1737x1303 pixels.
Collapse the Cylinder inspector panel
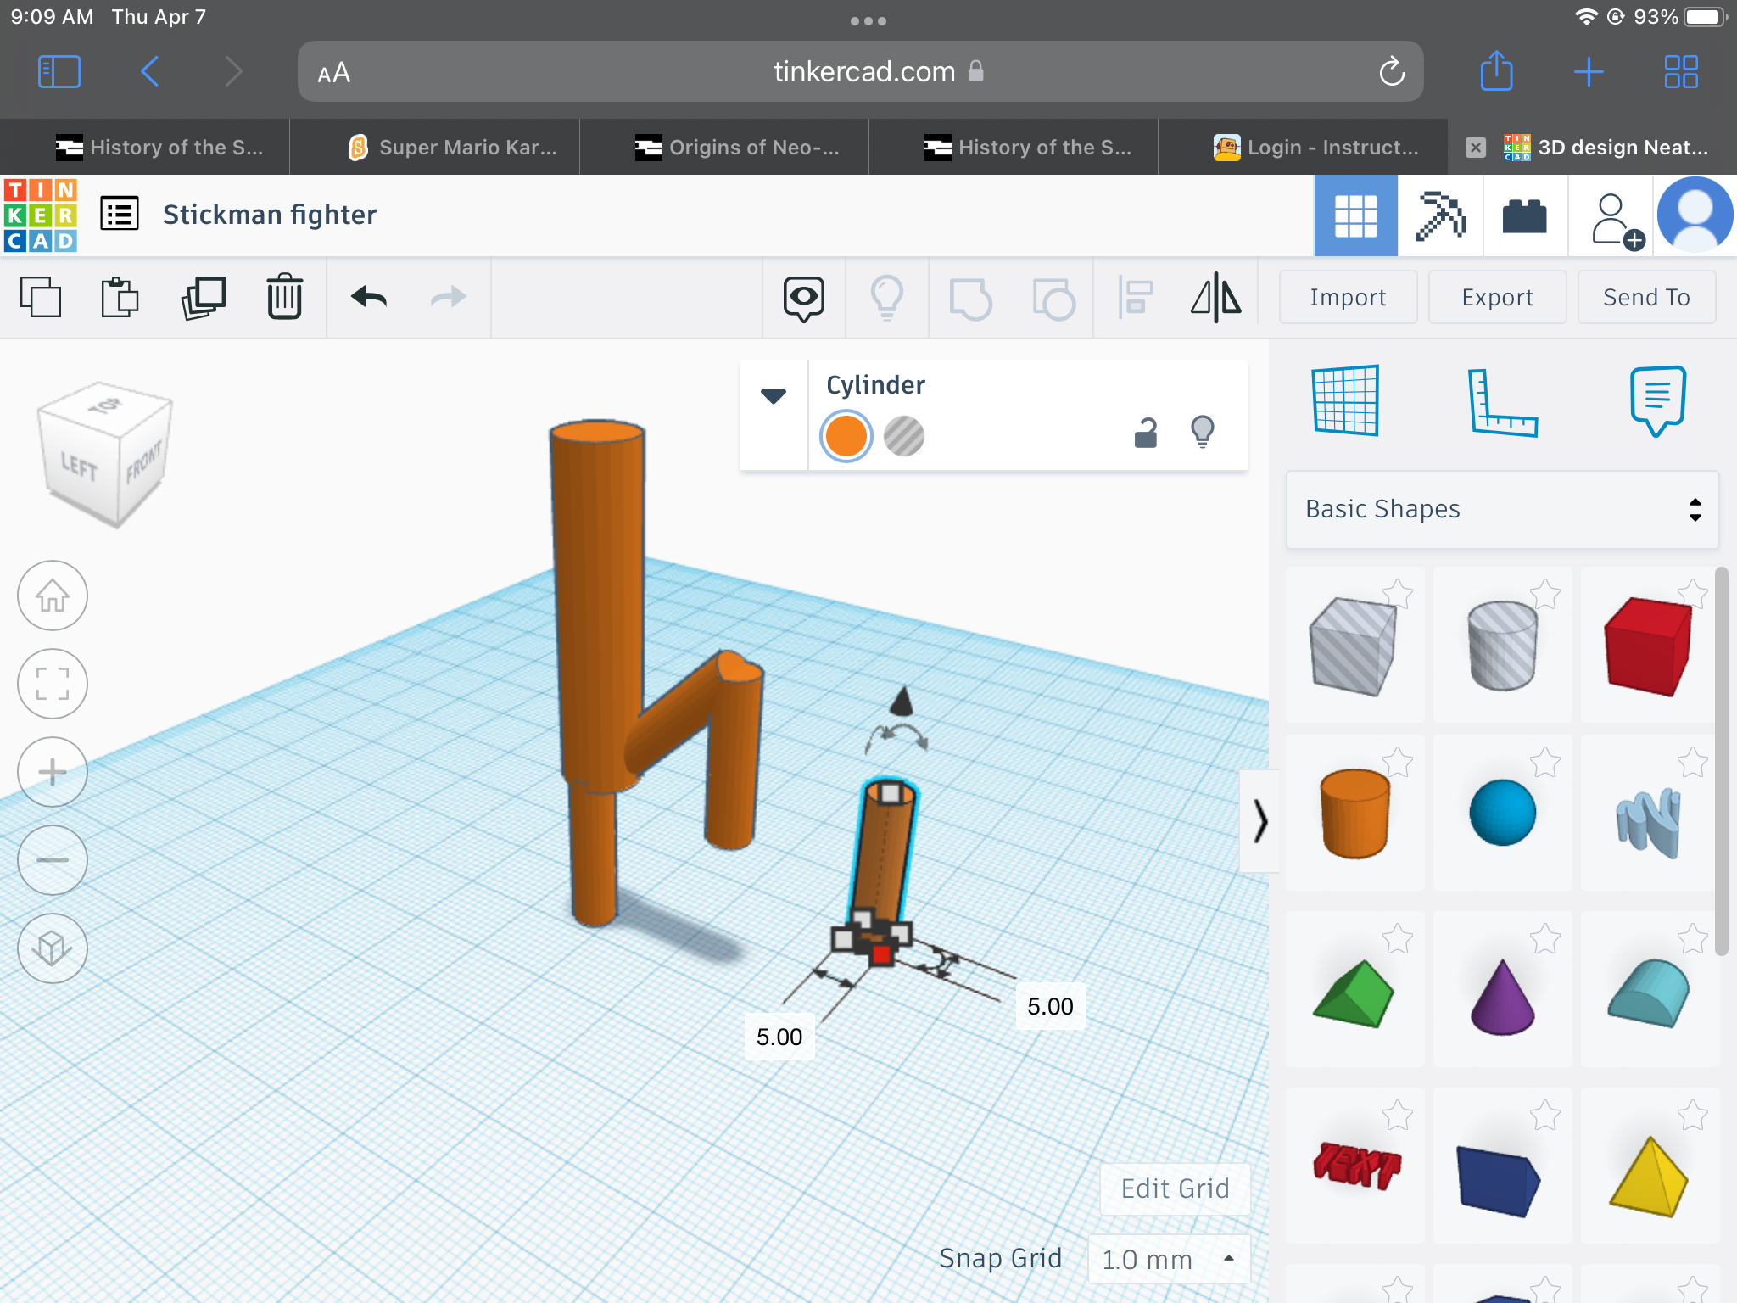(773, 396)
